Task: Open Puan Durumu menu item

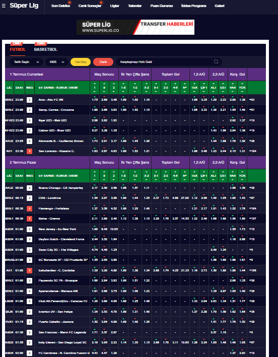Action: (162, 6)
